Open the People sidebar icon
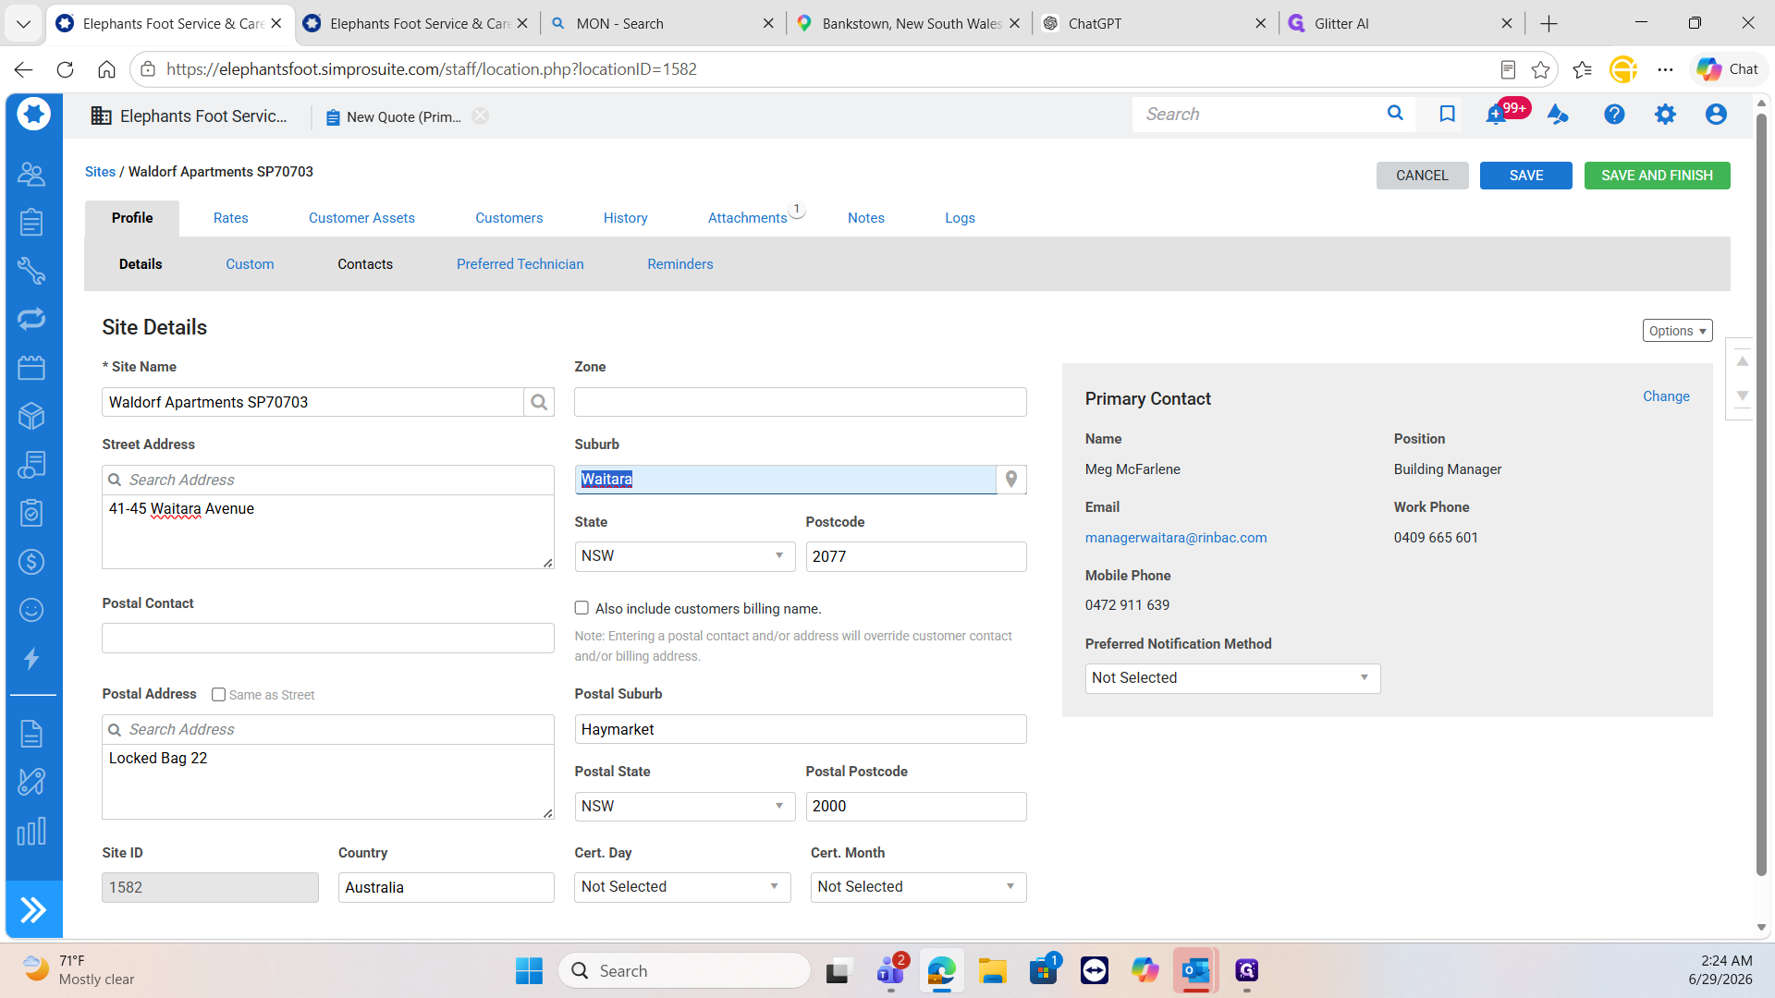1775x998 pixels. pyautogui.click(x=31, y=174)
